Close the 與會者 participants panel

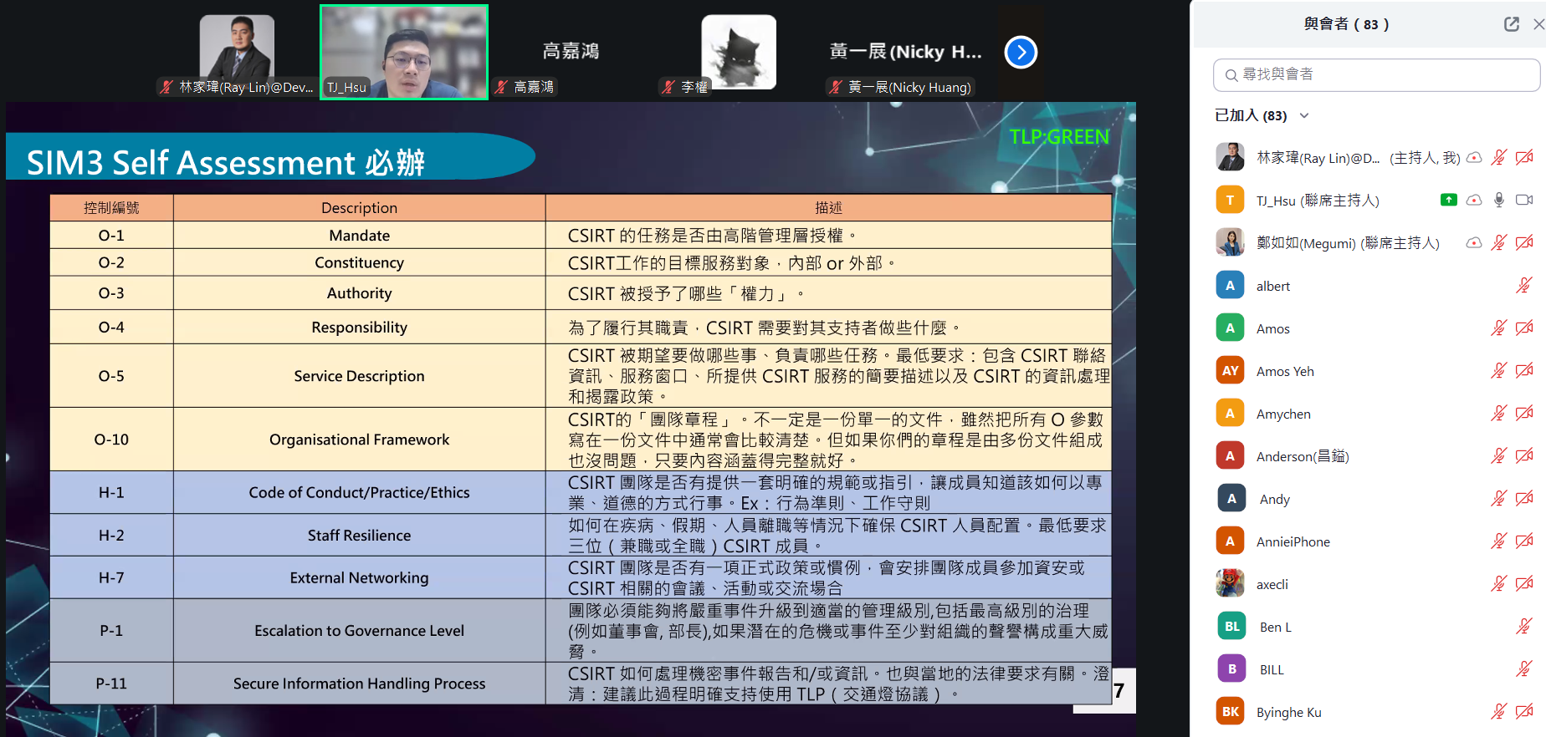[x=1538, y=24]
